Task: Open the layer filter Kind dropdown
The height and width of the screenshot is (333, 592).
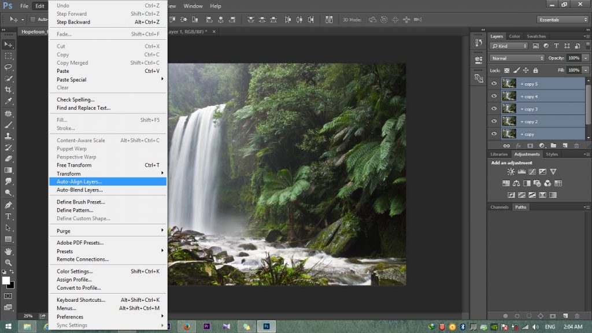Action: point(509,46)
